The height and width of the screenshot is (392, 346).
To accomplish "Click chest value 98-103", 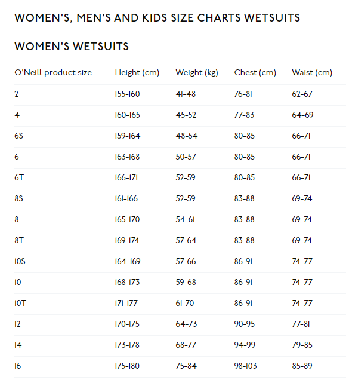I will coord(245,366).
